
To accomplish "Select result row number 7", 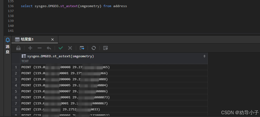I will click(x=16, y=104).
